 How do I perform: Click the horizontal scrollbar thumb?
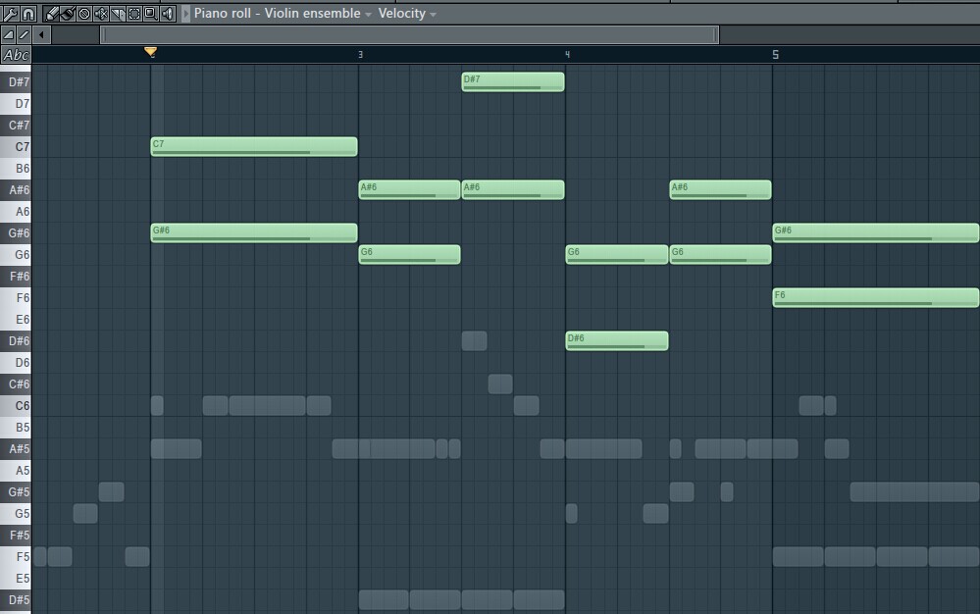(410, 35)
